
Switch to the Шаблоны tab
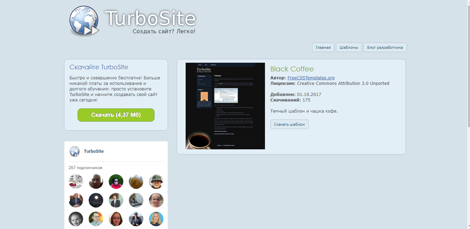[x=349, y=47]
